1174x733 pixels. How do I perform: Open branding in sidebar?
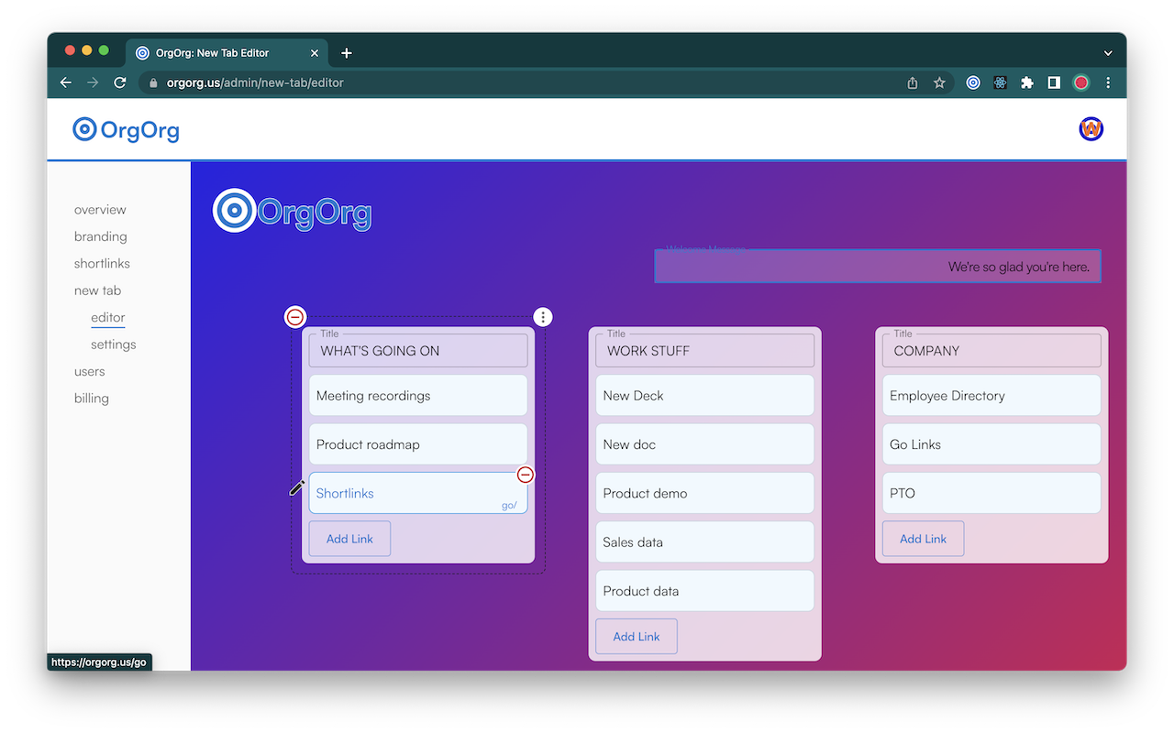101,236
